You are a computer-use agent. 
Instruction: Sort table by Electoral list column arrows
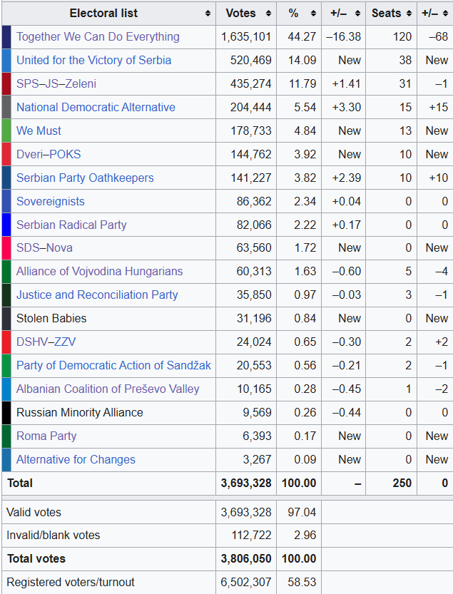208,14
